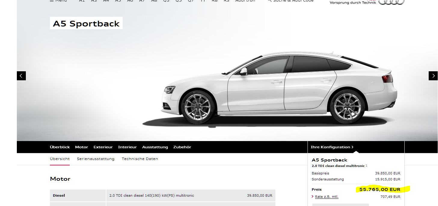Open footnote 1 beside the multitronic engine name

tap(366, 166)
